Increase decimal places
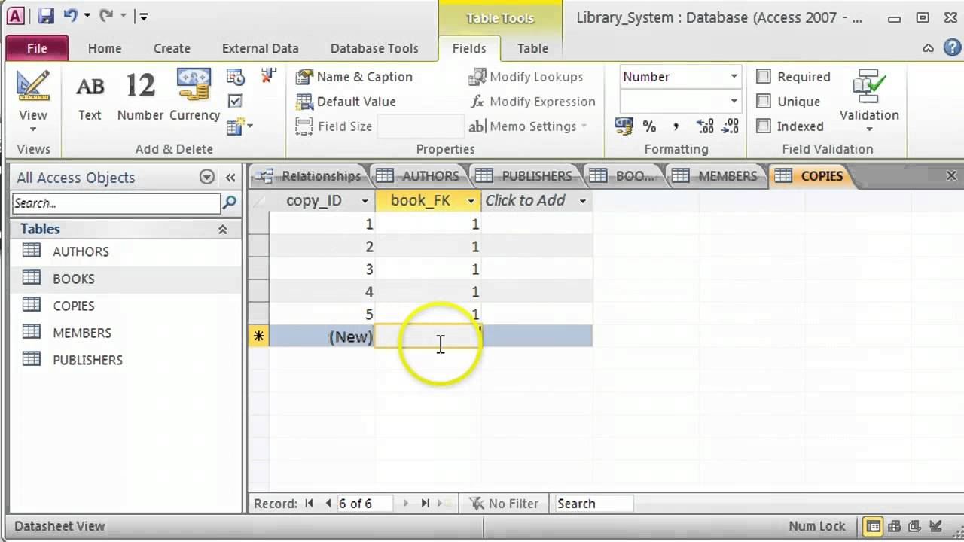964x542 pixels. click(x=705, y=126)
